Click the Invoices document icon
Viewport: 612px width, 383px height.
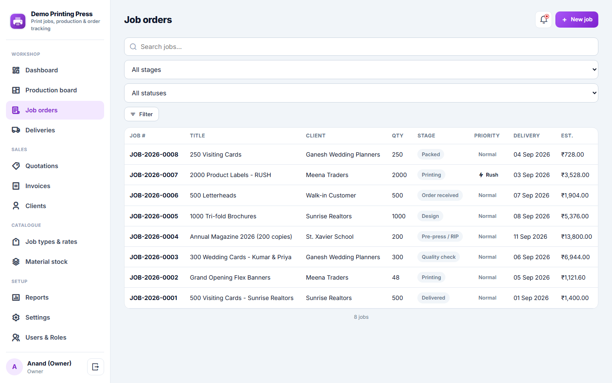coord(16,186)
